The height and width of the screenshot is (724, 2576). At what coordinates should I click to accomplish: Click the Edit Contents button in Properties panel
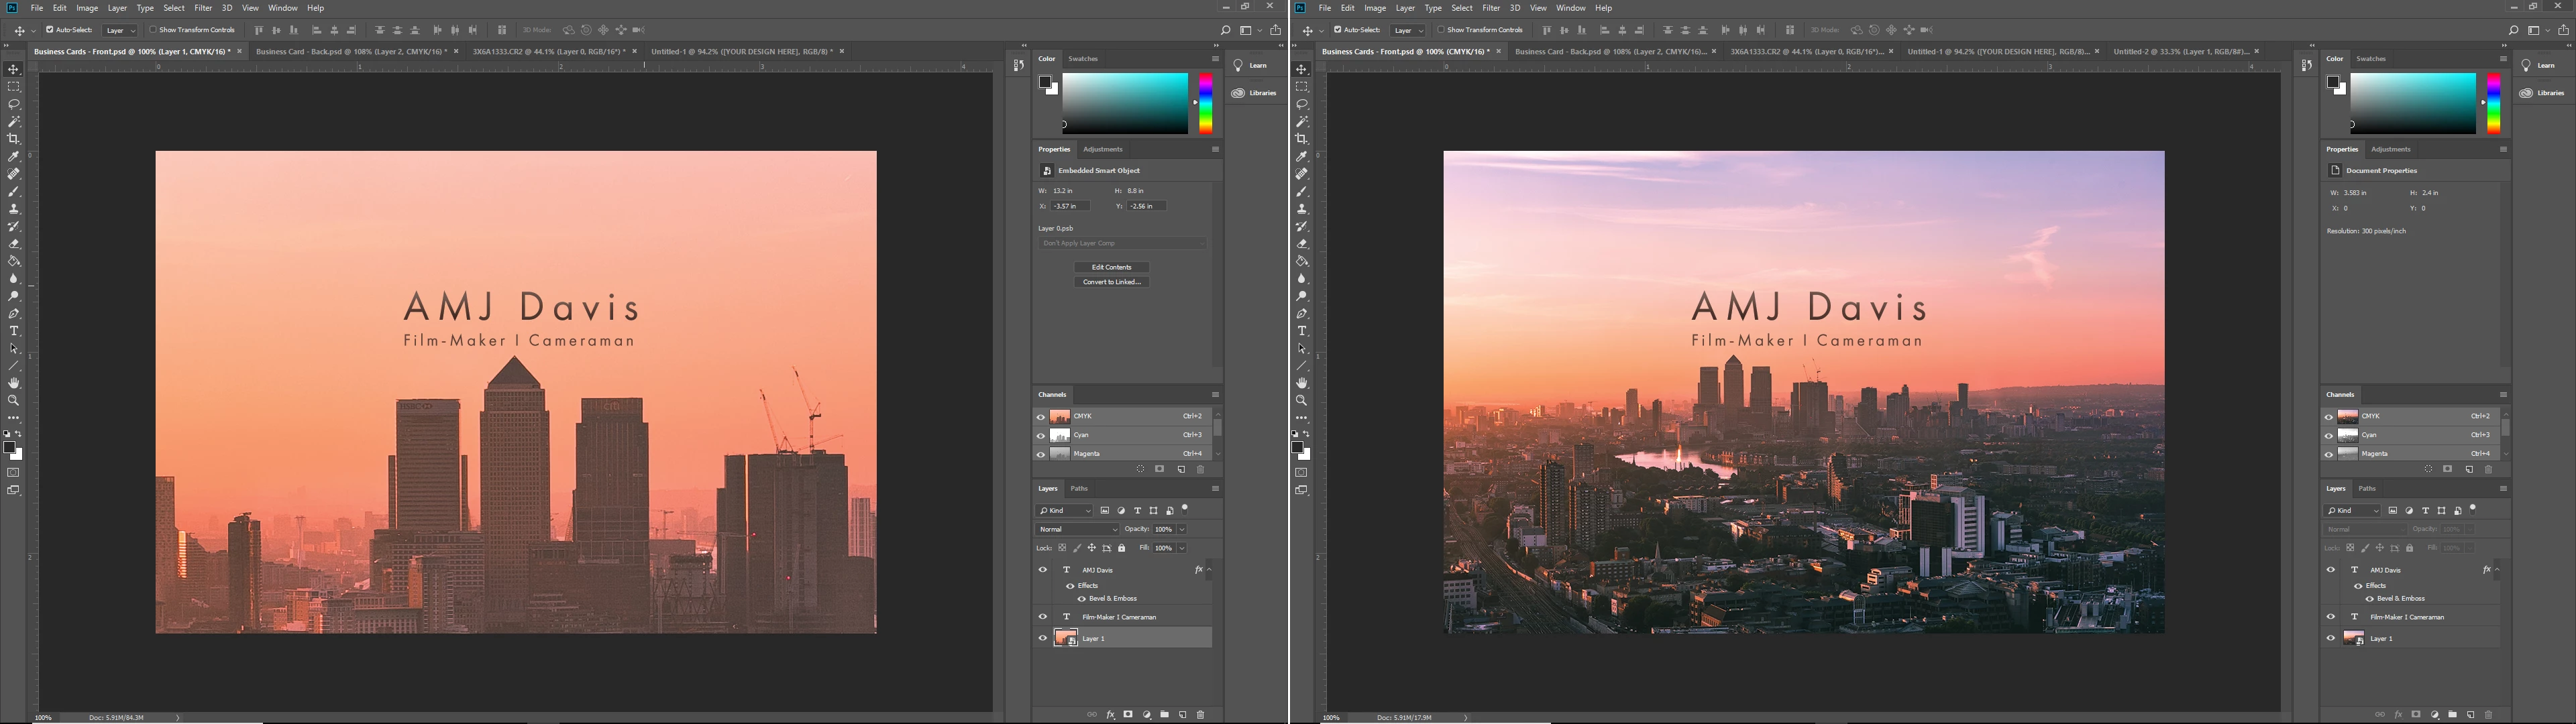(x=1111, y=267)
